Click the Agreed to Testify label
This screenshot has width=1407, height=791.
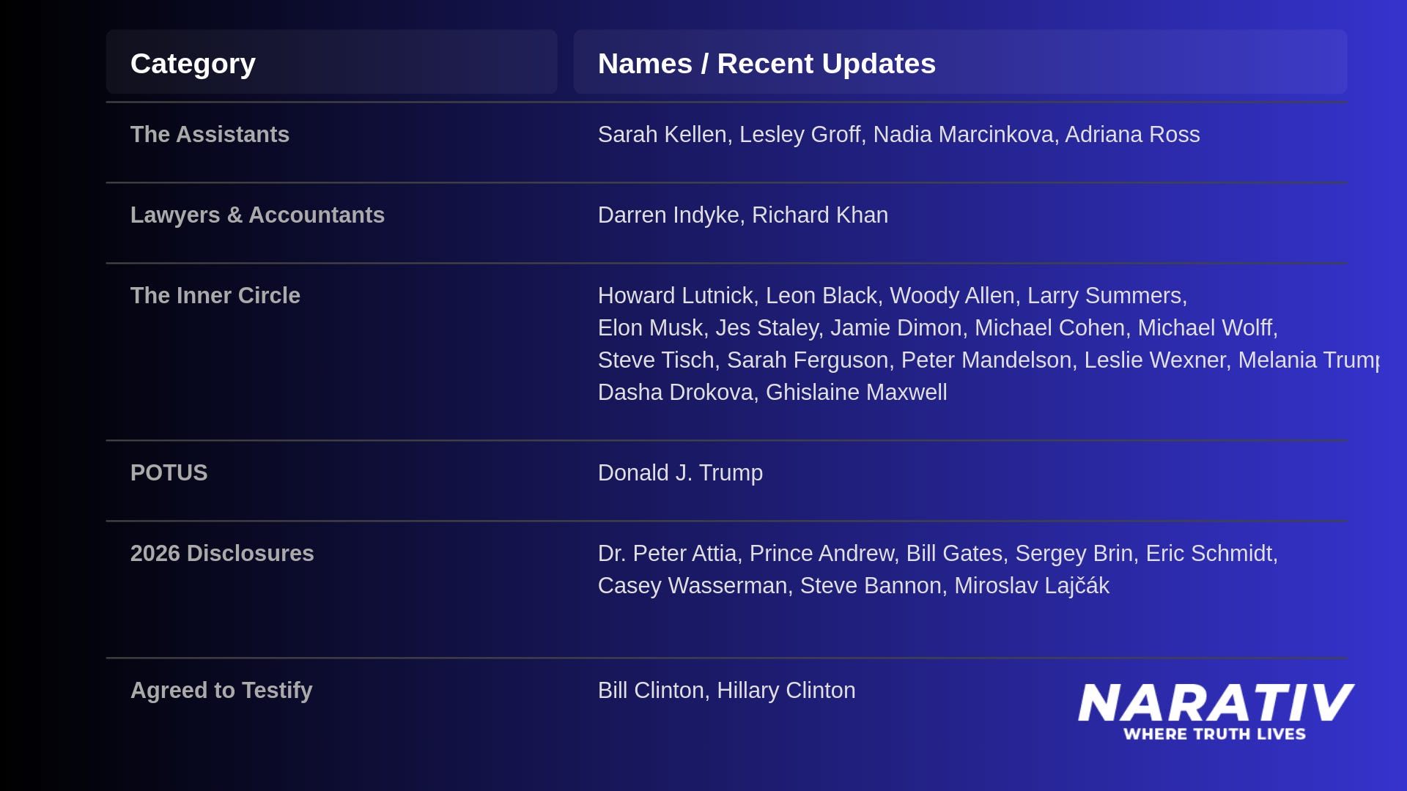[x=221, y=691]
